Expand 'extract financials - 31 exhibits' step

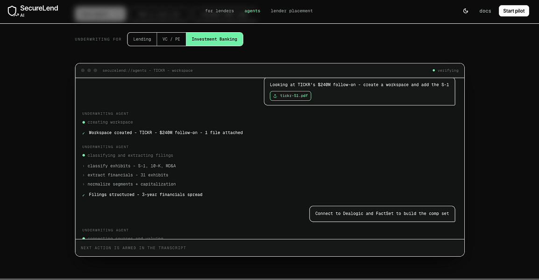coord(125,175)
